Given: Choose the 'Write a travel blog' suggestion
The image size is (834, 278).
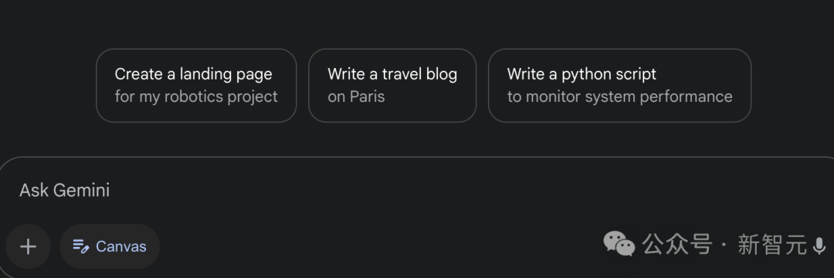Looking at the screenshot, I should (392, 86).
